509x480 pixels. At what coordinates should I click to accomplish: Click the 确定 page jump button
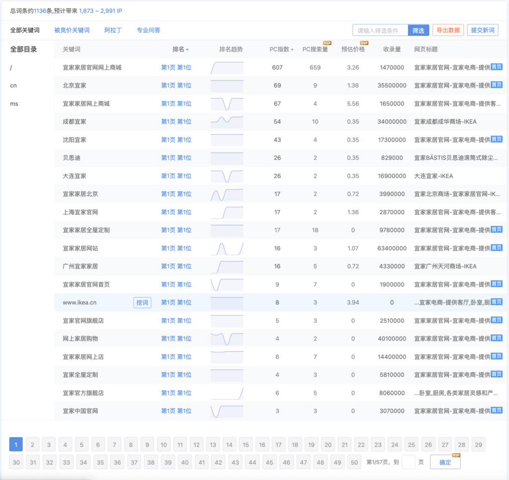pos(445,462)
